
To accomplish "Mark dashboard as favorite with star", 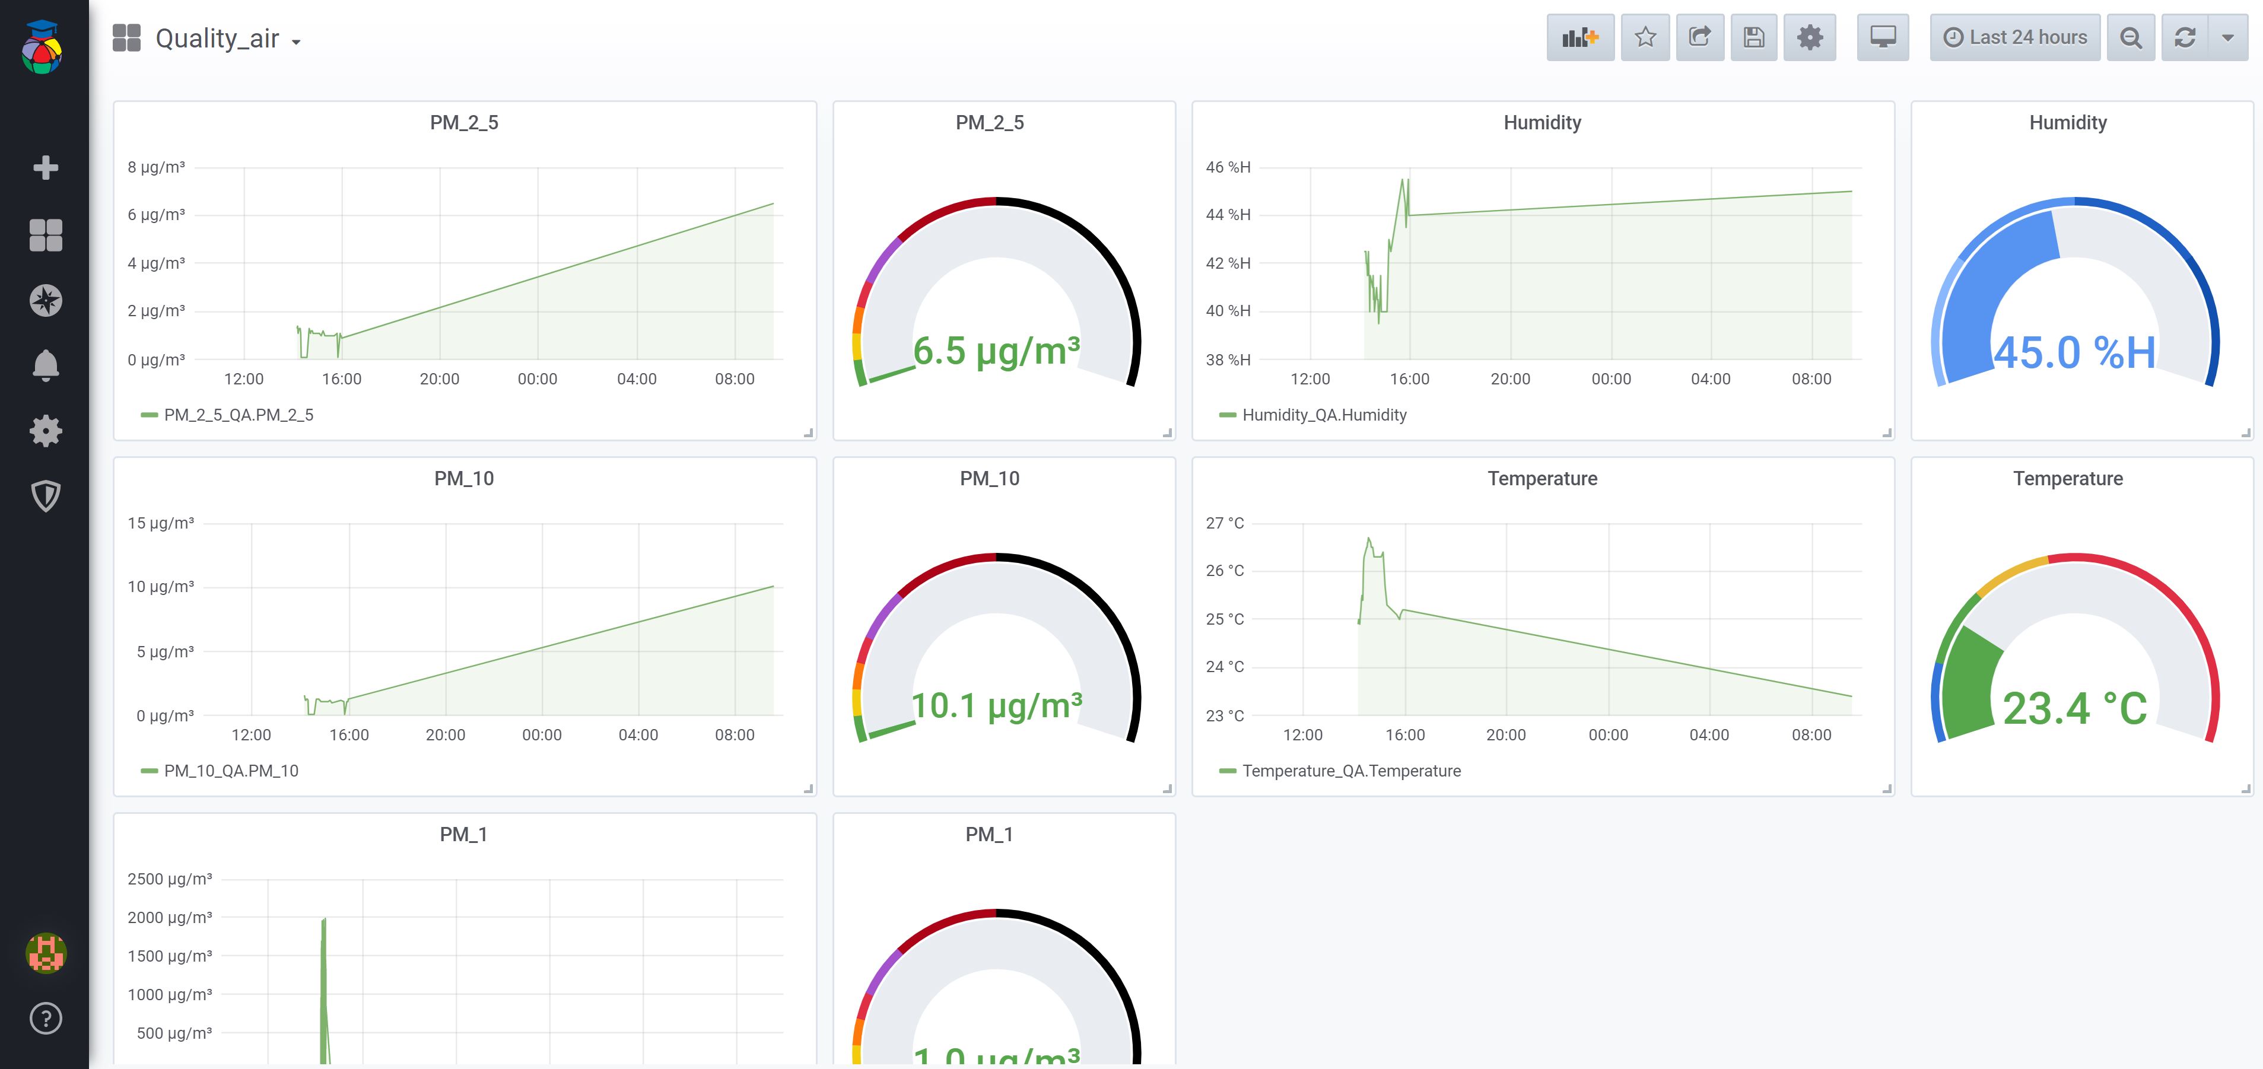I will point(1645,38).
